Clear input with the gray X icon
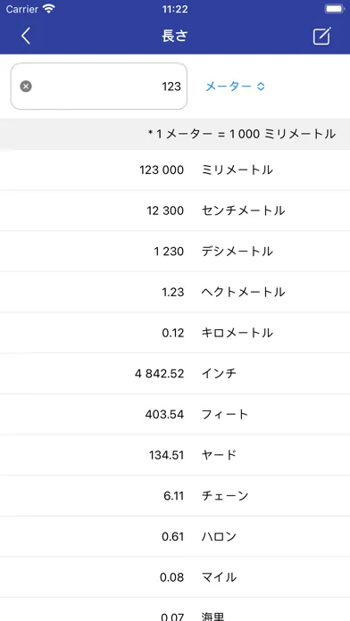Viewport: 350px width, 621px height. click(x=26, y=86)
